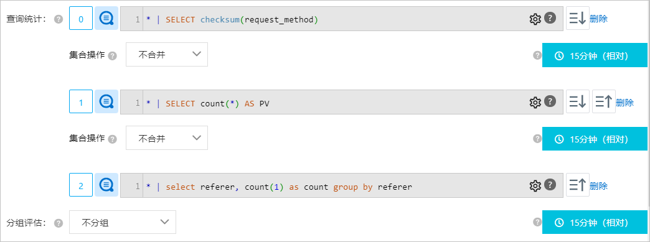Select the query index box numbered 1
650x242 pixels.
click(x=81, y=101)
